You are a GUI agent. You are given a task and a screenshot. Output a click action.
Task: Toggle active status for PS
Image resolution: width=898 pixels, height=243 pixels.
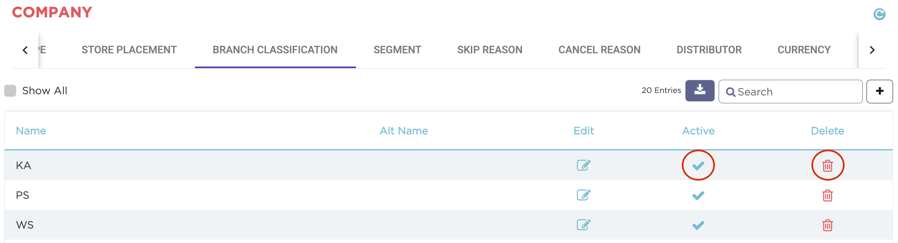[x=698, y=195]
